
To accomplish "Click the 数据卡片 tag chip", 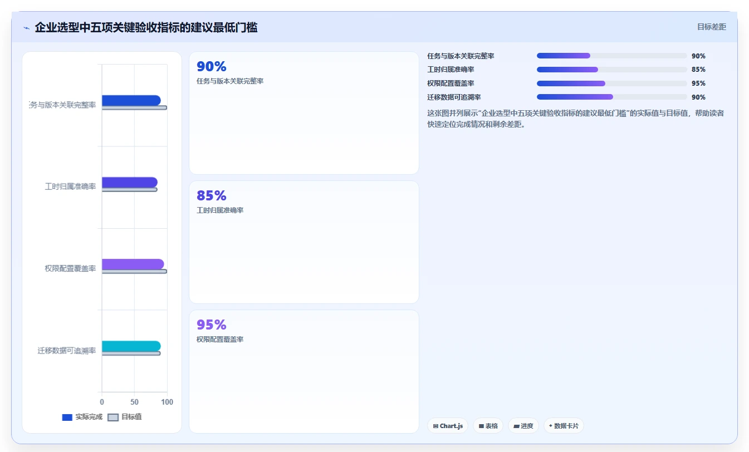I will pyautogui.click(x=564, y=426).
